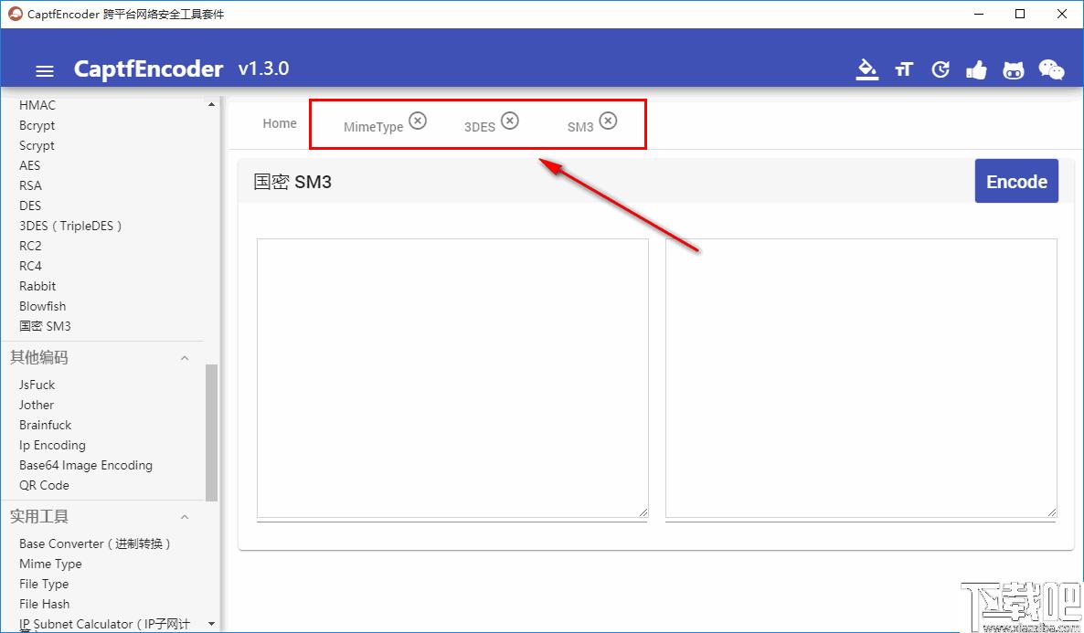Click the refresh/update icon
The height and width of the screenshot is (633, 1084).
pos(941,69)
